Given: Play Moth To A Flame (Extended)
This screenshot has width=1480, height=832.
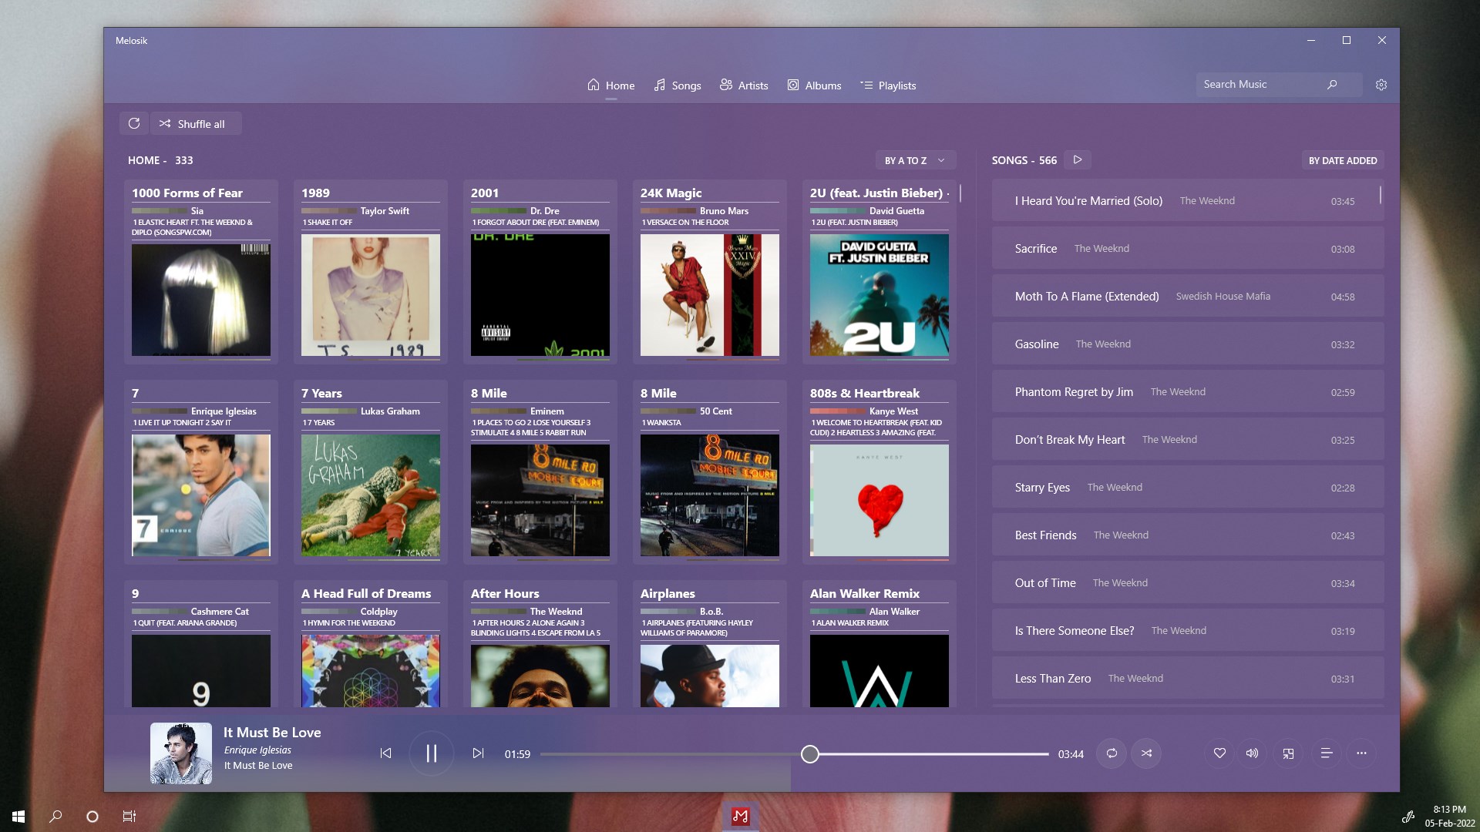Looking at the screenshot, I should tap(1188, 297).
